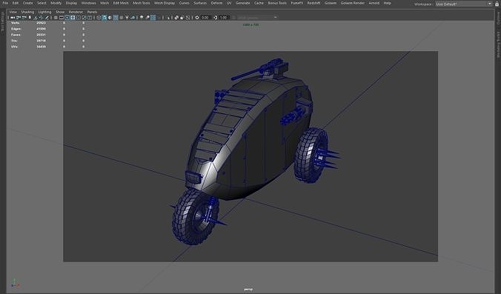Screen dimensions: 501x294
Task: Open the Edit Mesh menu
Action: tap(121, 3)
